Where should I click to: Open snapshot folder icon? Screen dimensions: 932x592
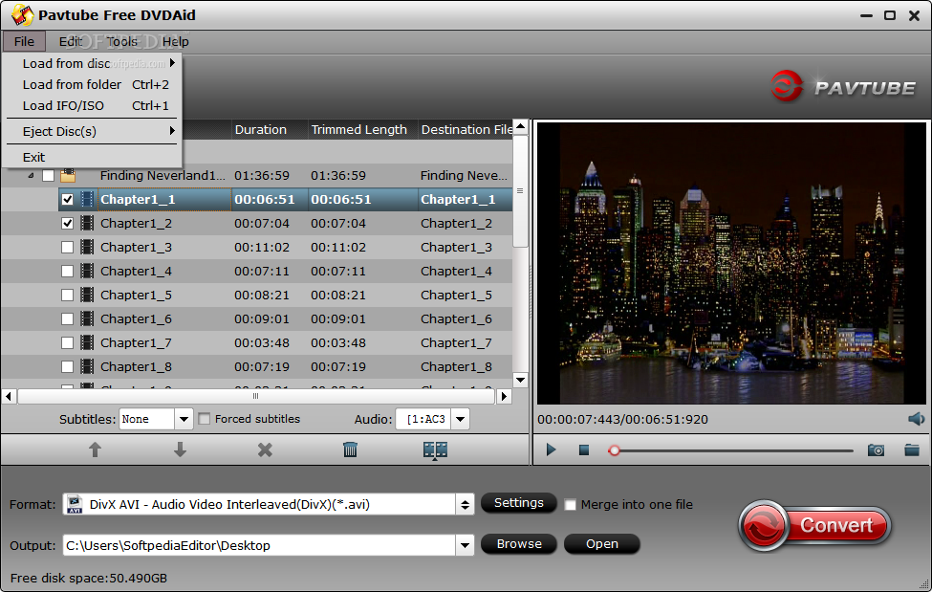pyautogui.click(x=912, y=449)
